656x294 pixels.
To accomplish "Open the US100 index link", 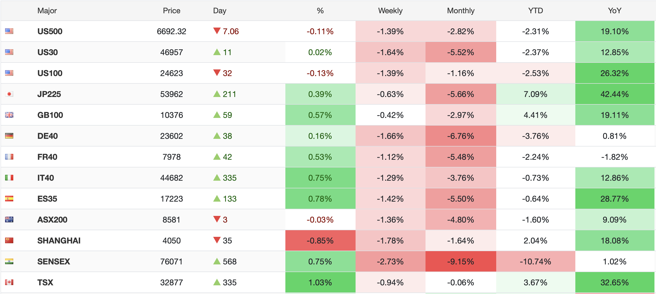I will click(x=50, y=73).
